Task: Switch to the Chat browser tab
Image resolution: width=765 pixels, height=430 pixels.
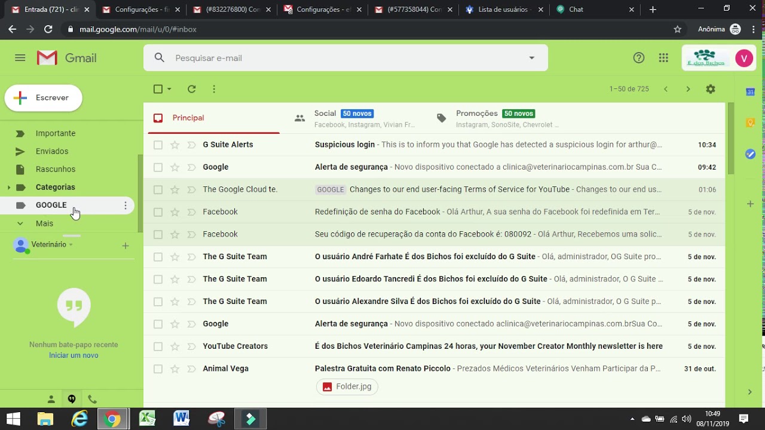Action: point(595,10)
